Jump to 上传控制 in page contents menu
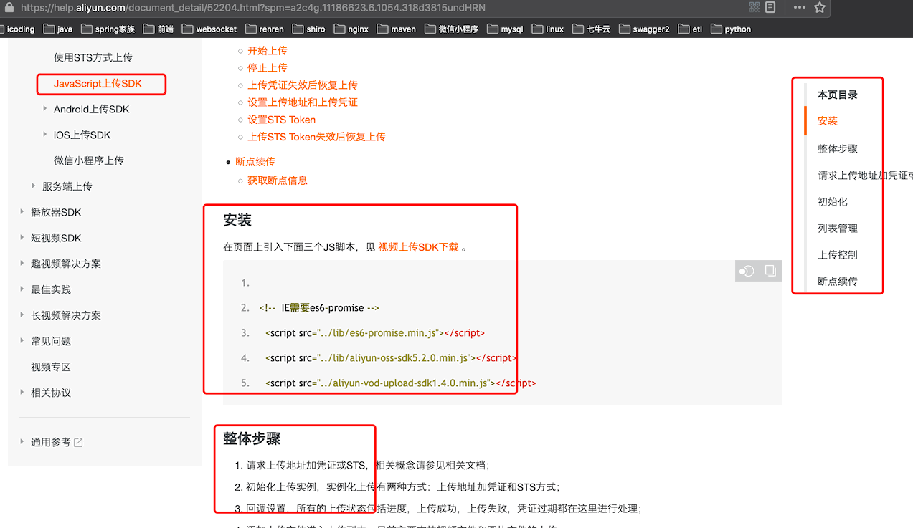Screen dimensions: 913x528 [838, 254]
